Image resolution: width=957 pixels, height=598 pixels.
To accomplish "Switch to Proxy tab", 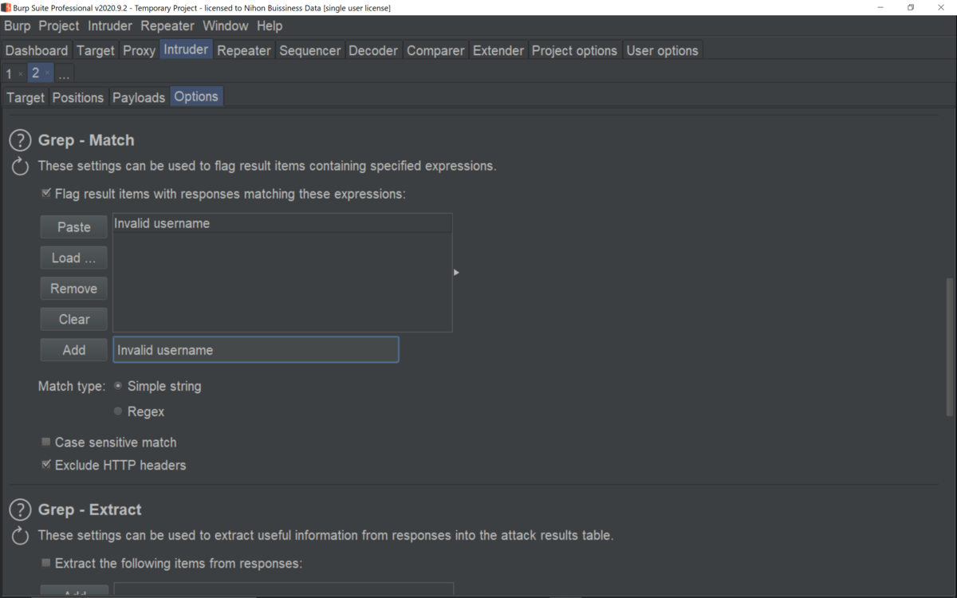I will pos(139,50).
